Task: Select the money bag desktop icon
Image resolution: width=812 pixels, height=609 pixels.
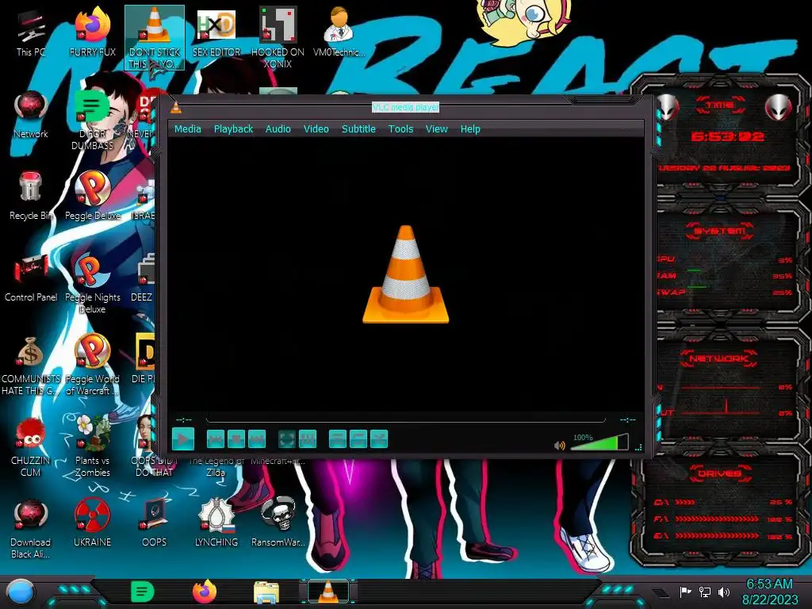Action: 31,365
